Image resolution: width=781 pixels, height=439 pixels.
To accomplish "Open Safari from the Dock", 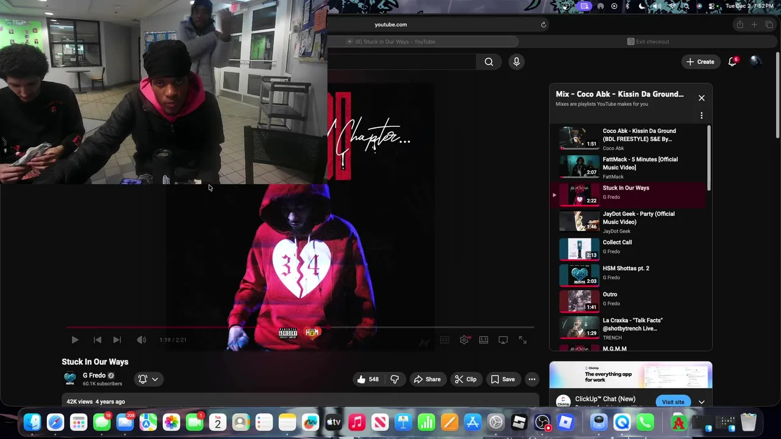I will (x=56, y=422).
